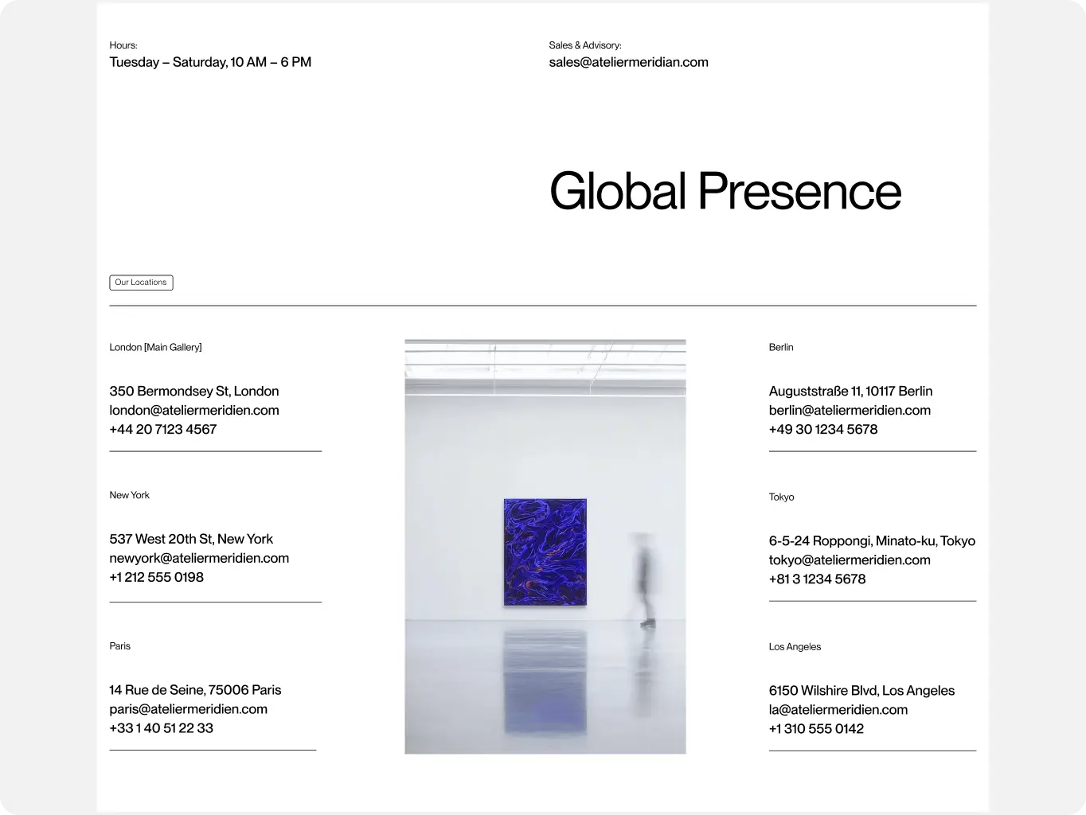This screenshot has height=815, width=1086.
Task: Click the Hours: label
Action: (123, 45)
